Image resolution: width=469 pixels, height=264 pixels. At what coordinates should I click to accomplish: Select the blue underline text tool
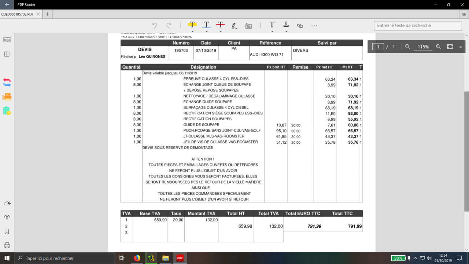pyautogui.click(x=206, y=25)
